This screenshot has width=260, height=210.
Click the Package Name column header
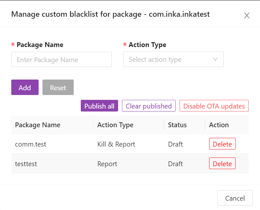pos(37,125)
